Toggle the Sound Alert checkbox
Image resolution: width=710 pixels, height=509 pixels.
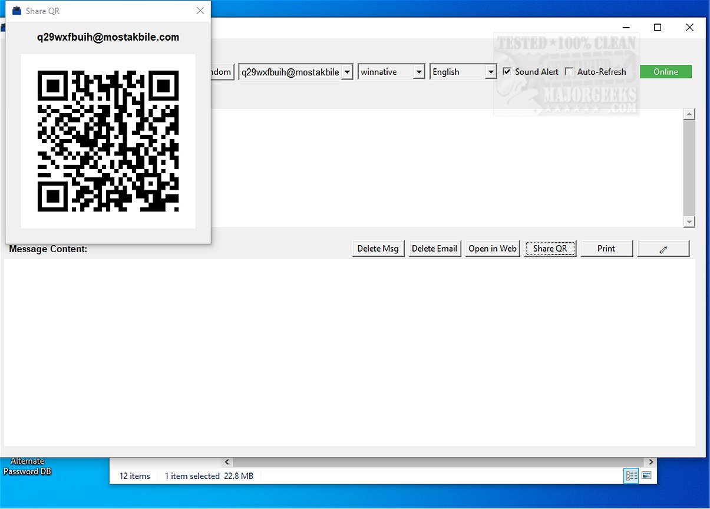(507, 72)
